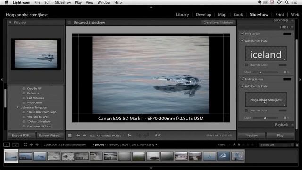
Task: Rotate adornment clockwise icon in toolbar
Action: coord(146,136)
